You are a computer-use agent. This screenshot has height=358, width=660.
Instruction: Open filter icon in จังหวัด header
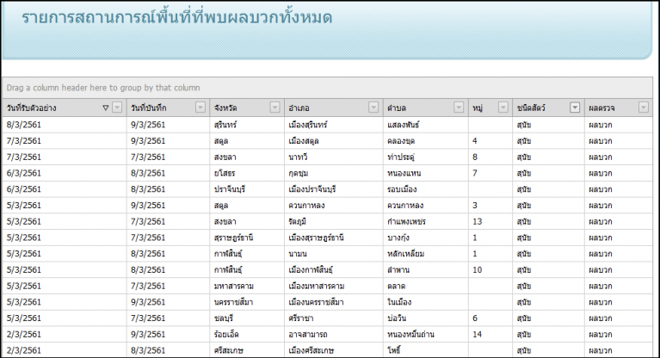(274, 108)
